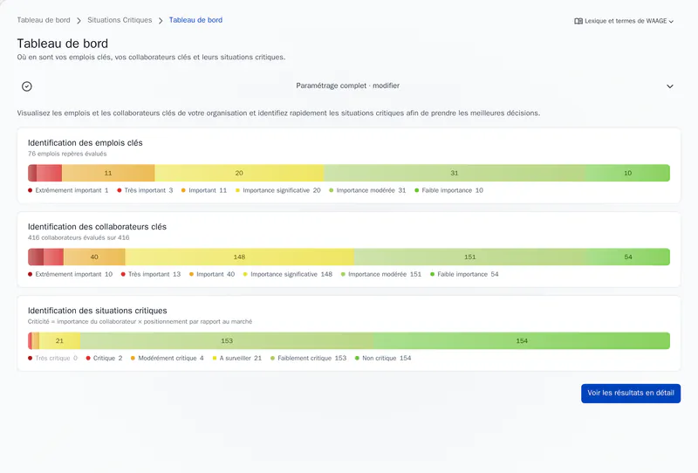The height and width of the screenshot is (473, 698).
Task: Open Voir les résultats en détail
Action: (630, 394)
